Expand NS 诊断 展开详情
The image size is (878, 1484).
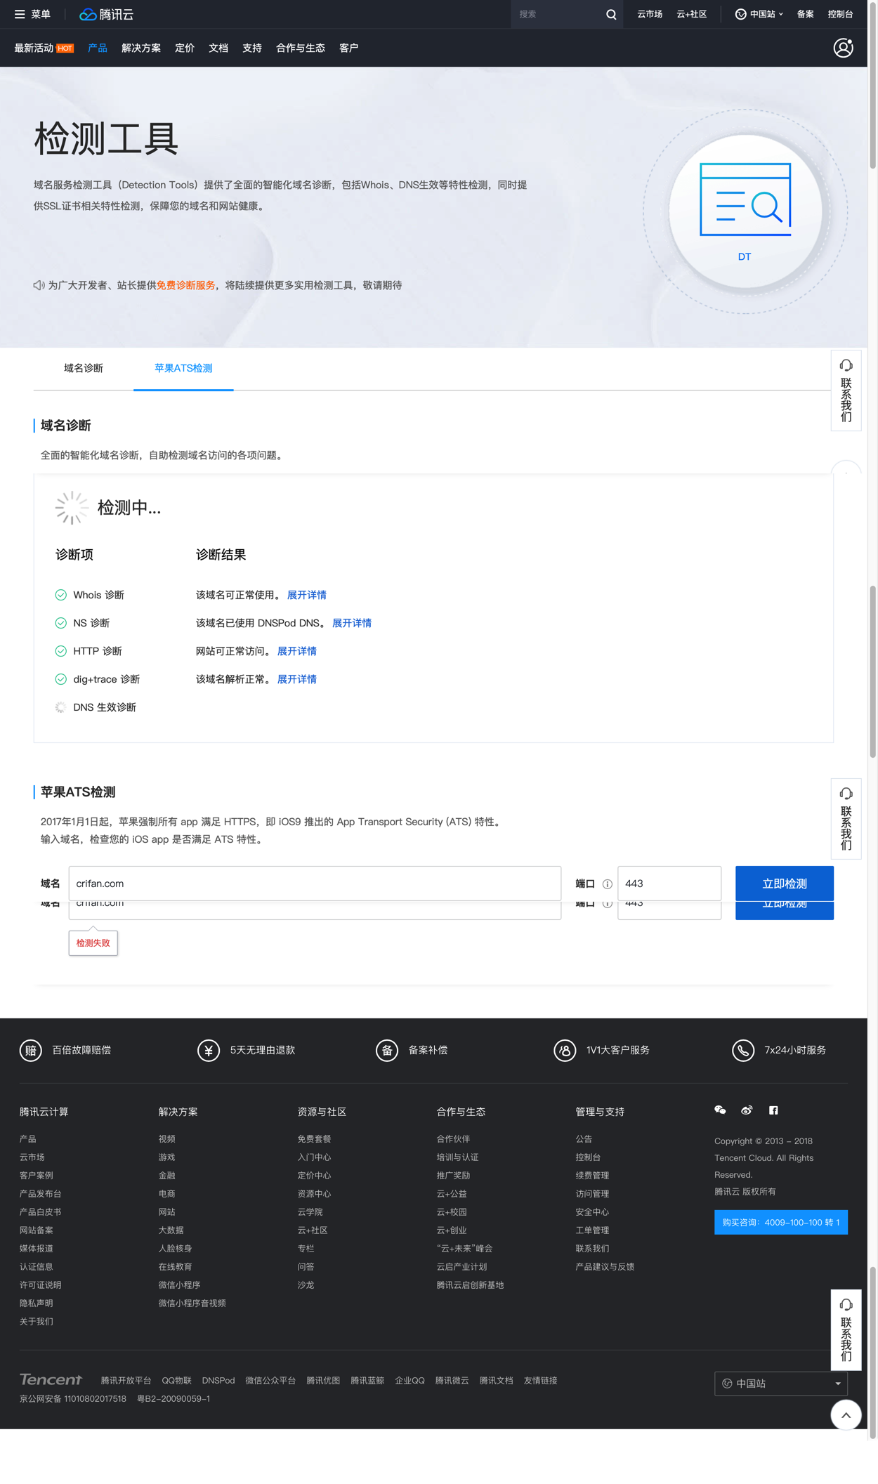[352, 623]
